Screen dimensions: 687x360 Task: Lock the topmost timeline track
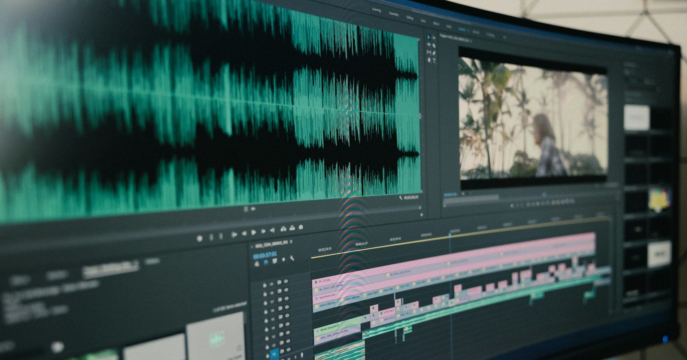point(264,285)
